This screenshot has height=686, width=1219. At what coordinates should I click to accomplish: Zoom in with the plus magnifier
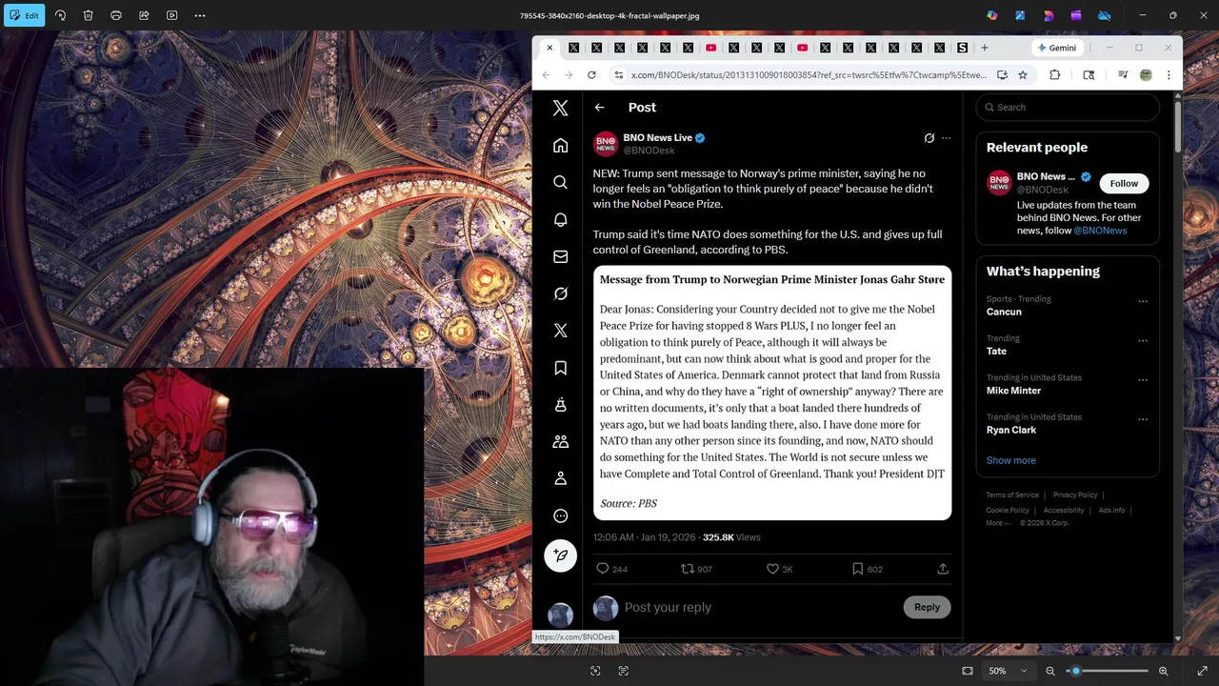click(1163, 671)
